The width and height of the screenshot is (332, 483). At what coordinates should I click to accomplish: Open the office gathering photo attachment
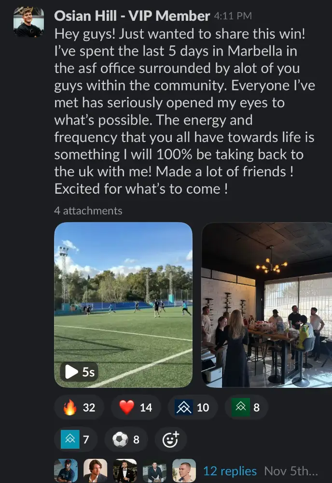[266, 304]
